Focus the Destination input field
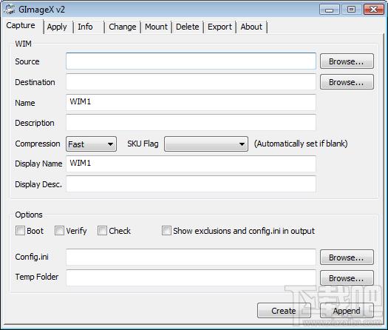The height and width of the screenshot is (330, 388). point(191,82)
